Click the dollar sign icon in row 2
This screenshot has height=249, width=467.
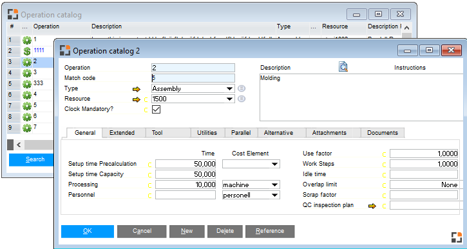[x=27, y=51]
